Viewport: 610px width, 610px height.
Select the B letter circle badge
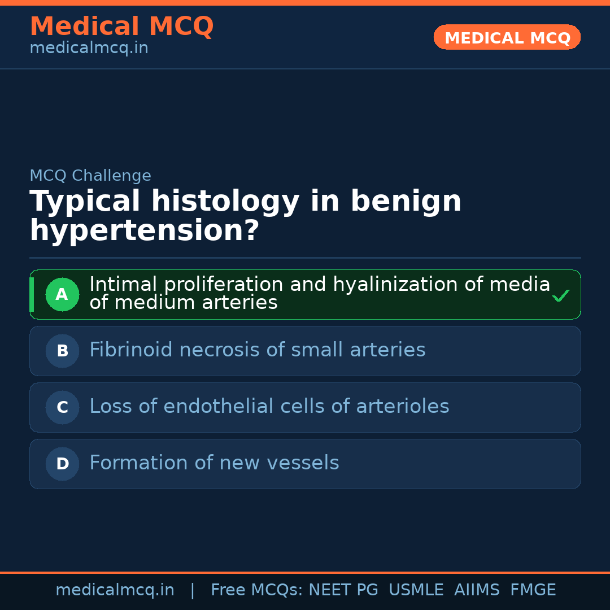(62, 351)
